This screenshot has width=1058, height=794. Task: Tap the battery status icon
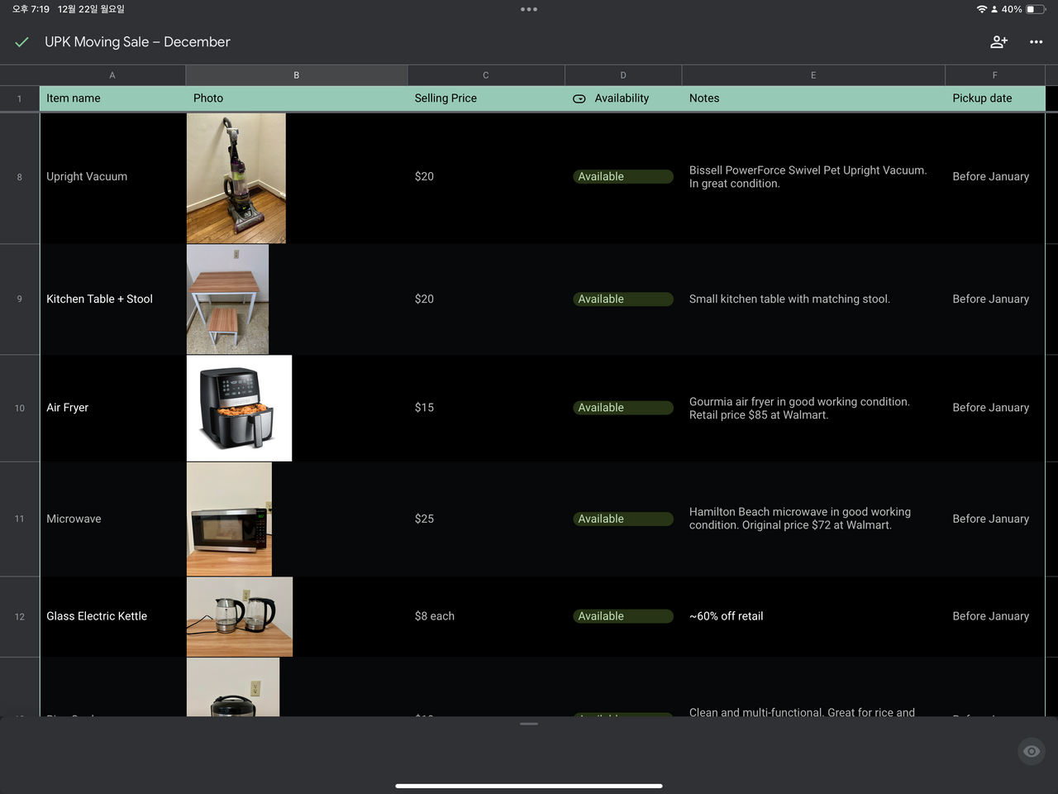(1036, 9)
